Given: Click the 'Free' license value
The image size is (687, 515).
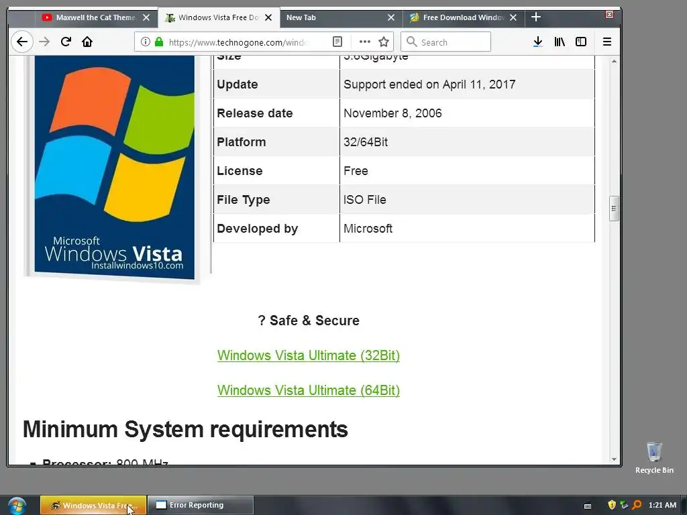Looking at the screenshot, I should point(356,171).
